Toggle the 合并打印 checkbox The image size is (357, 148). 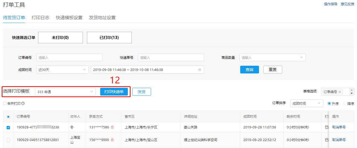[5, 103]
